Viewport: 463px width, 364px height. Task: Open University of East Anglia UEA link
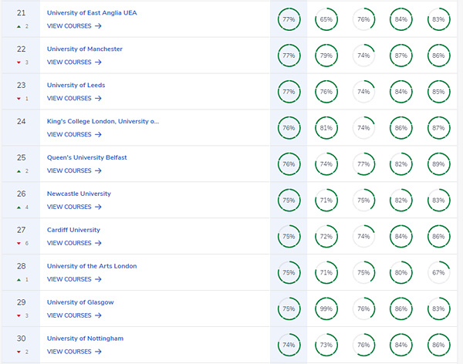tap(92, 13)
